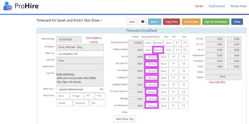The width and height of the screenshot is (249, 124).
Task: Click Lodging Taxable Amount field
Action: 152,85
